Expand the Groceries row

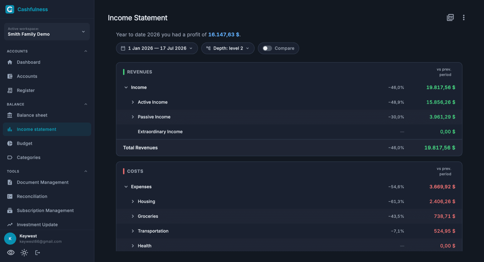(133, 216)
